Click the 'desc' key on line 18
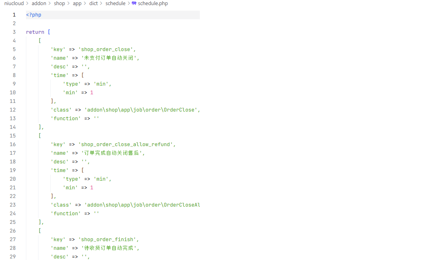The height and width of the screenshot is (260, 428). (x=60, y=162)
